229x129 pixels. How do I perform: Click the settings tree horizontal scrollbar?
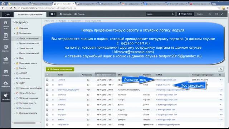24,123
